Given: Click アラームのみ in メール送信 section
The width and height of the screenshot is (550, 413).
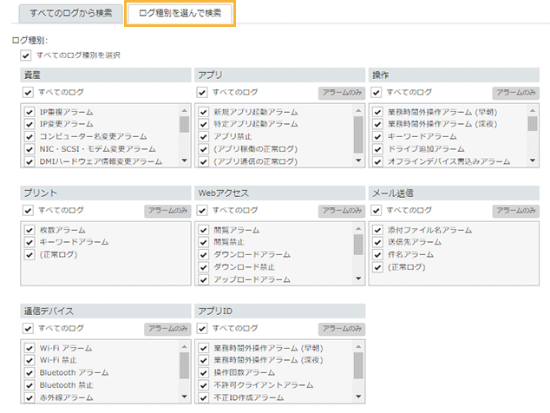Looking at the screenshot, I should pos(515,210).
